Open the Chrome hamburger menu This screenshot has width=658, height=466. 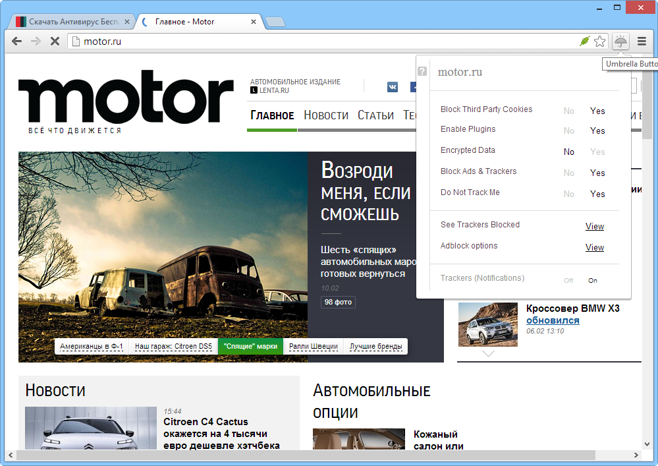click(x=640, y=41)
